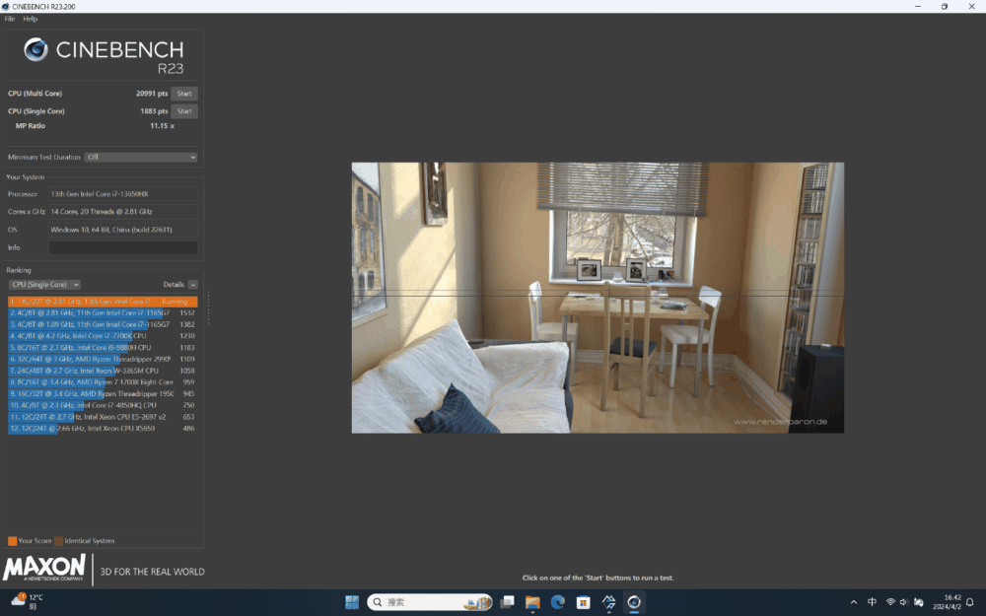Open the CPU (Single Core) ranking dropdown
This screenshot has height=616, width=986.
click(x=44, y=285)
